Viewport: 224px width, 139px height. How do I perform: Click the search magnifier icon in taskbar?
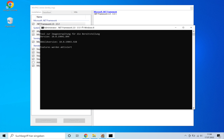click(x=12, y=136)
